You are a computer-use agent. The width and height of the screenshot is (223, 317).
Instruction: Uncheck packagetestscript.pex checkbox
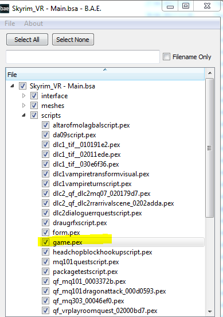pos(45,272)
